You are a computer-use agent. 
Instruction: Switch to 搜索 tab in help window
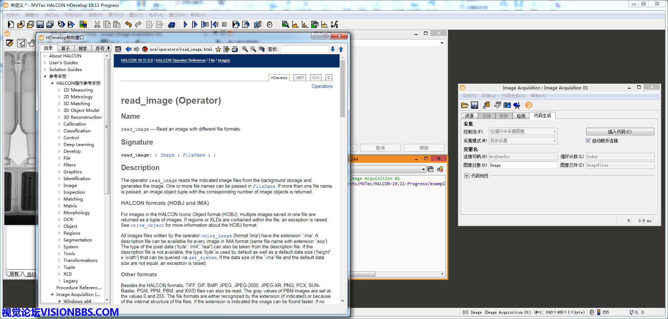tap(83, 48)
